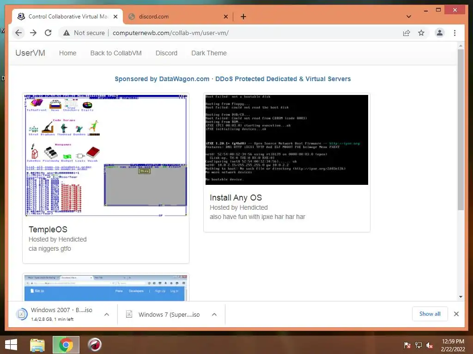Click the TempleOS title
The height and width of the screenshot is (354, 473).
pos(48,230)
